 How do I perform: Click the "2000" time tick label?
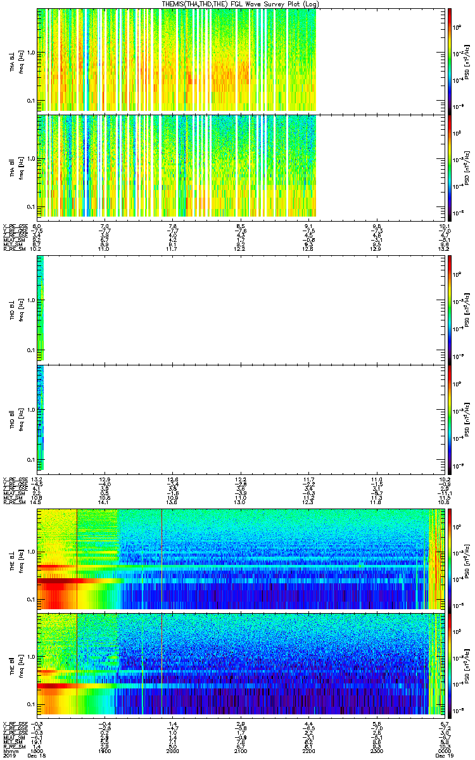(x=172, y=751)
